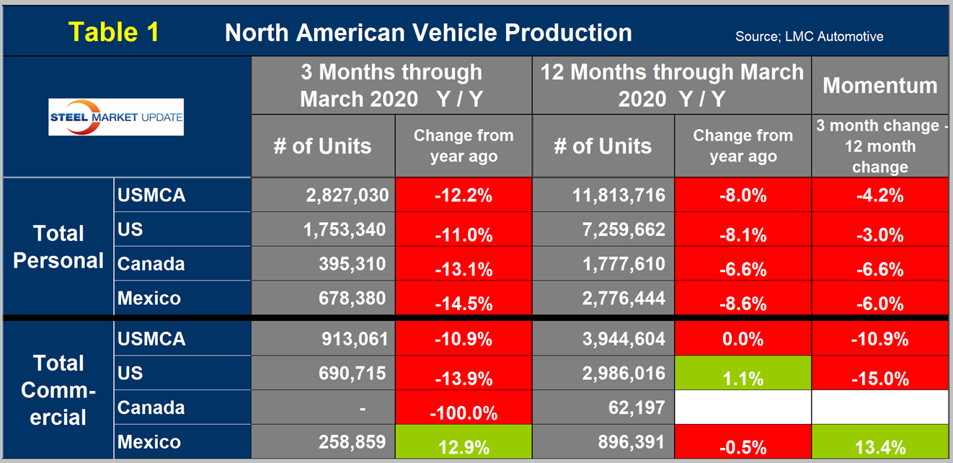Screen dimensions: 953x463
Task: Click the Source; LMC Automotive text
Action: click(x=809, y=36)
